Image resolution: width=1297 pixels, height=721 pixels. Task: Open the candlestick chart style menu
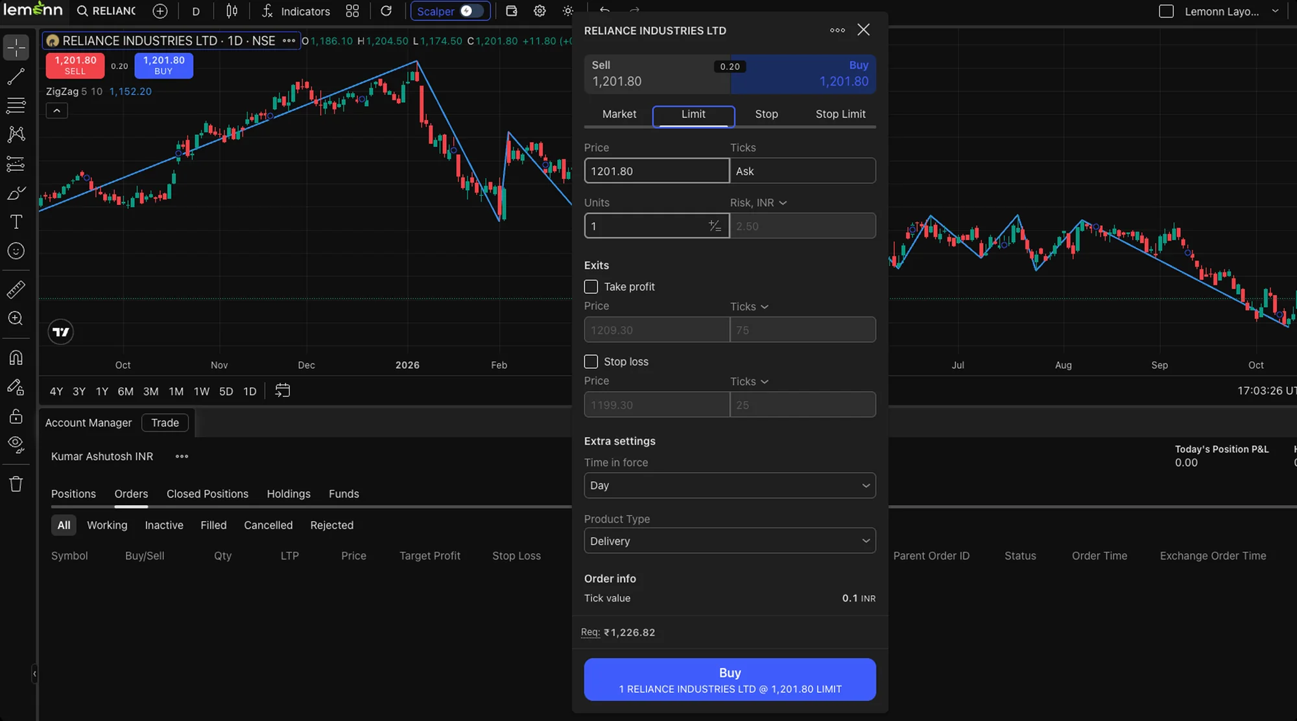pos(232,11)
